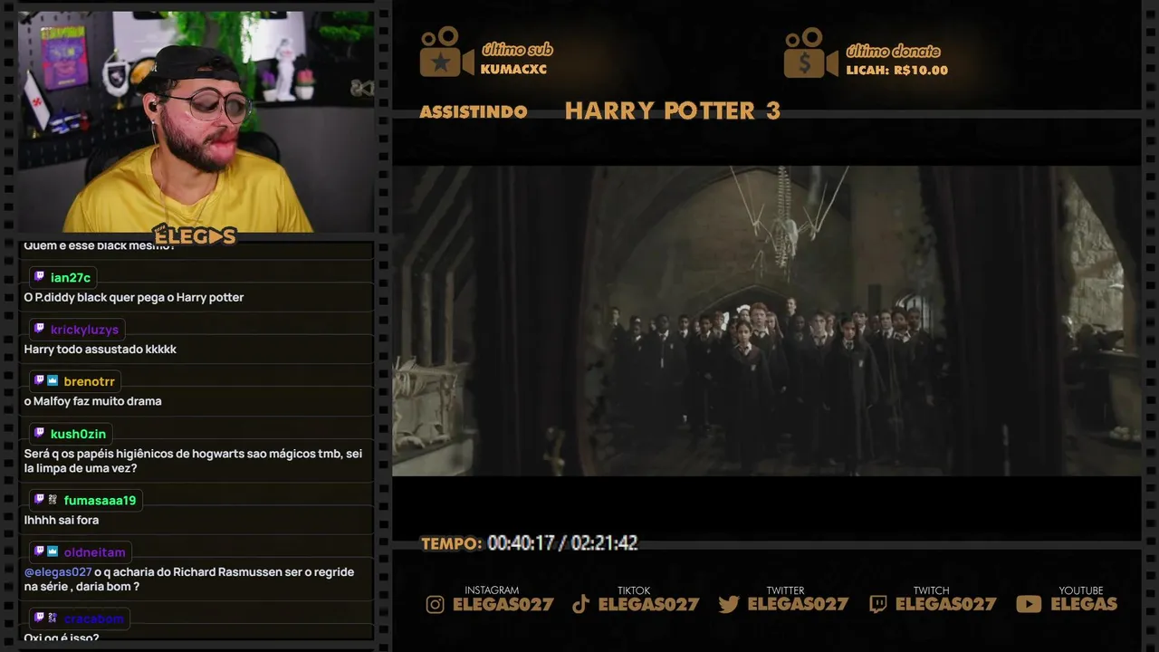Screen dimensions: 1159x652
Task: Click the ELEGAS logo under the webcam
Action: [x=194, y=235]
